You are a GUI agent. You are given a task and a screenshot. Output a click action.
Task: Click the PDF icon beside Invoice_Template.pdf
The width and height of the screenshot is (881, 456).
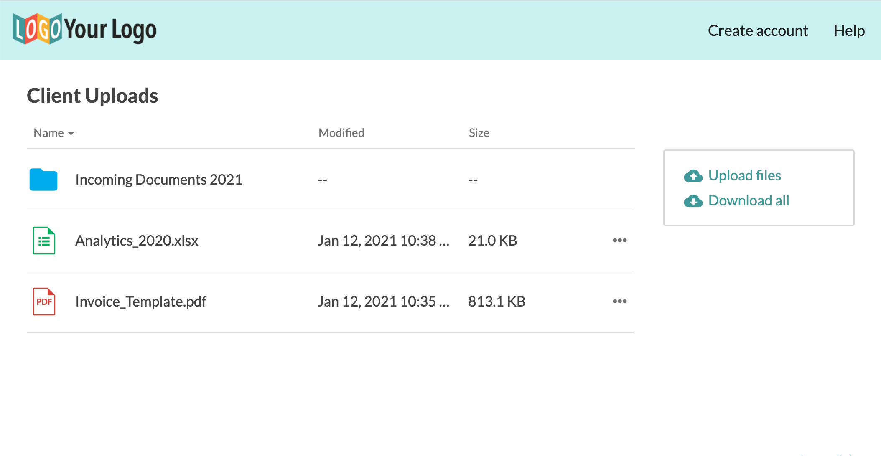click(44, 301)
